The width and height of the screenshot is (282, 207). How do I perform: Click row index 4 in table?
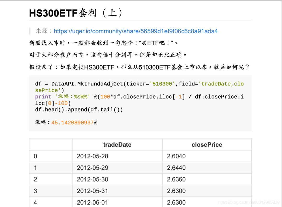point(36,202)
